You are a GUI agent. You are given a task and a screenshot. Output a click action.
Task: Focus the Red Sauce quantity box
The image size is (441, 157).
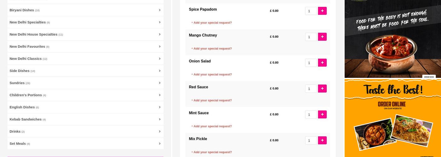311,89
